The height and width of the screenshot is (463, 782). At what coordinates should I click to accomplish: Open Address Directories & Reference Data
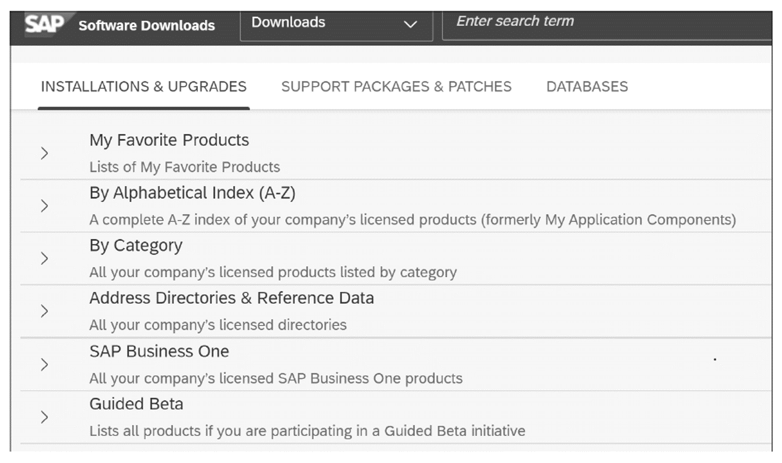(x=232, y=298)
